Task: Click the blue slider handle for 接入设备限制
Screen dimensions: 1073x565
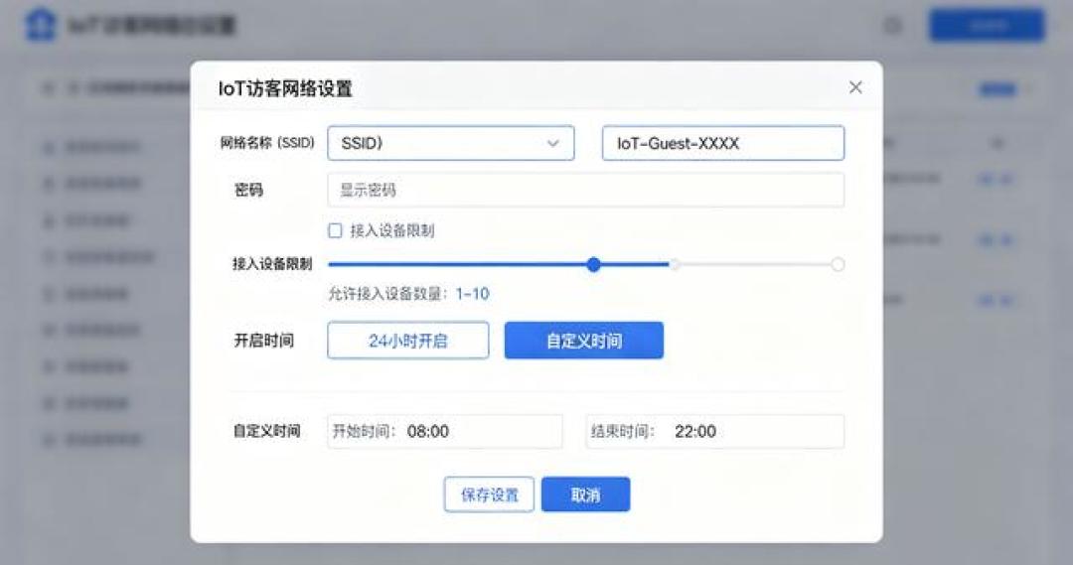Action: click(x=593, y=264)
